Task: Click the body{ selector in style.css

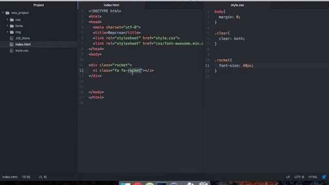Action: pos(220,12)
